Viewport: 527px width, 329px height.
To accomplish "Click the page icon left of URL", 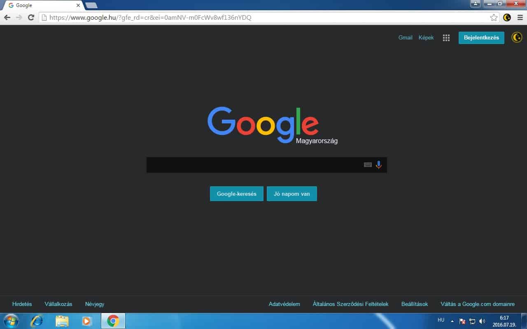I will pos(44,17).
